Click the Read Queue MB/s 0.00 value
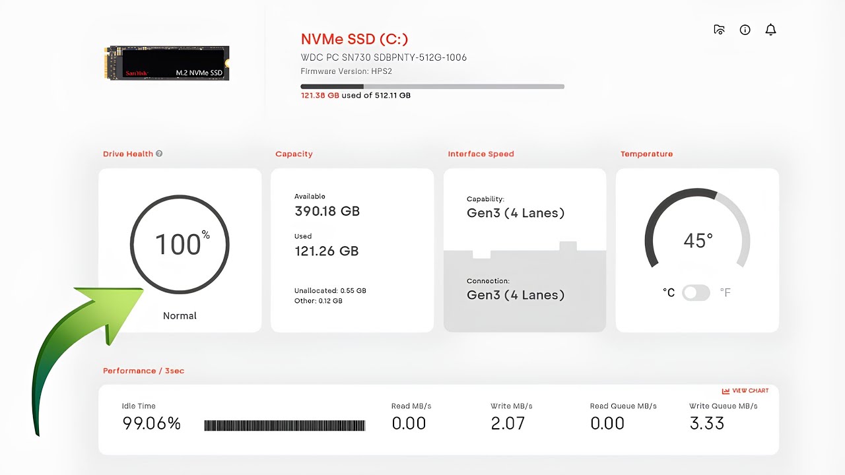Screen dimensions: 845x475 607,424
